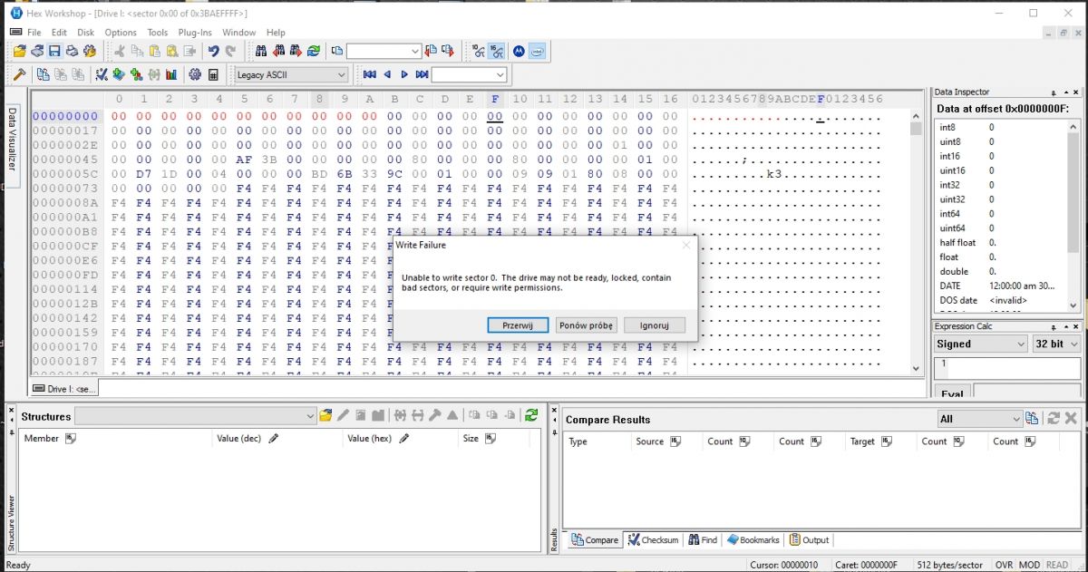Click the go-to icon left of the search combo box

coord(337,52)
